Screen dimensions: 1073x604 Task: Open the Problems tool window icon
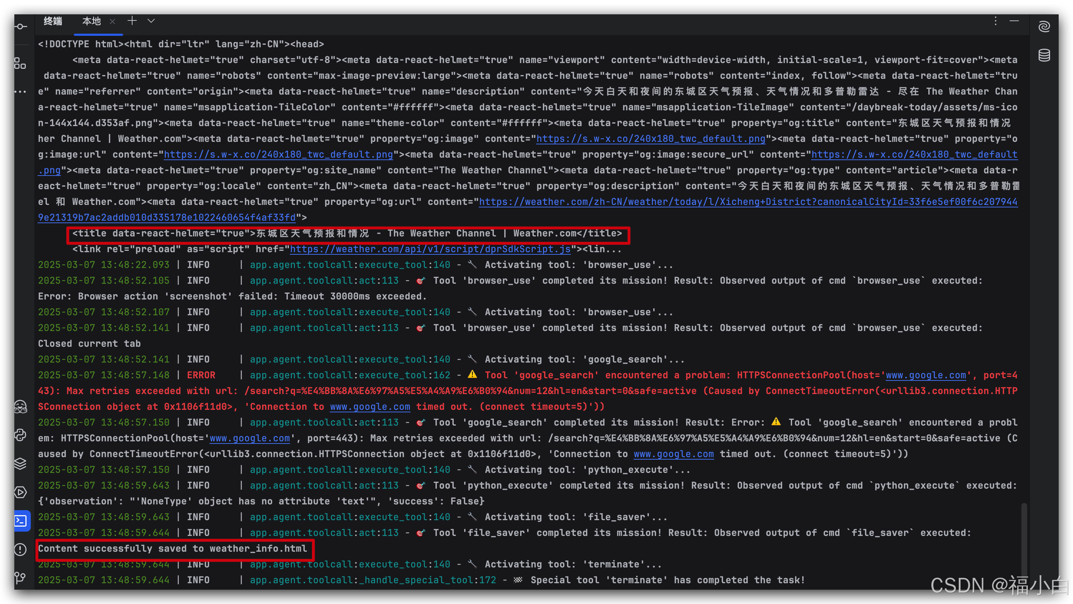pyautogui.click(x=20, y=550)
